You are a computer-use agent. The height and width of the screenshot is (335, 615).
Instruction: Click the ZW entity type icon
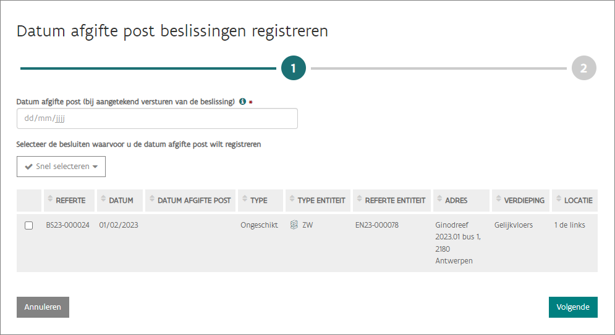[x=294, y=225]
